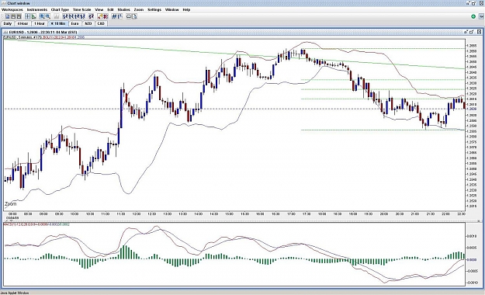Click the greyed-out chart icon in the toolbar
Image resolution: width=485 pixels, height=295 pixels.
(57, 16)
